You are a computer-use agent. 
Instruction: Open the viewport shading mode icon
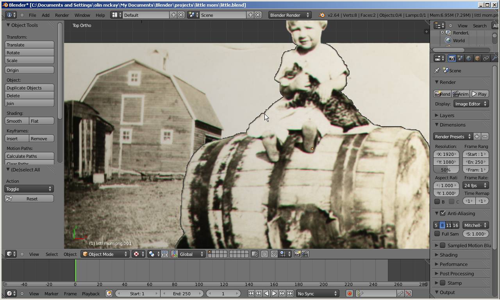[x=138, y=254]
